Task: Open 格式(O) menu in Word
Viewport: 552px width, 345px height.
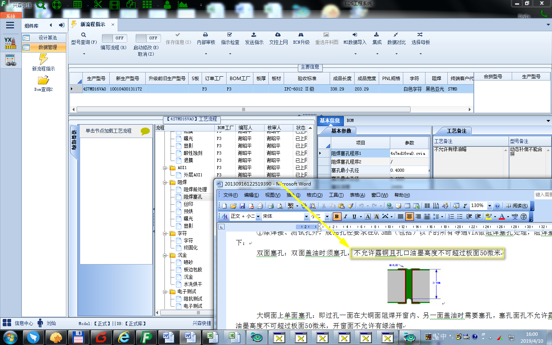Action: pyautogui.click(x=314, y=195)
